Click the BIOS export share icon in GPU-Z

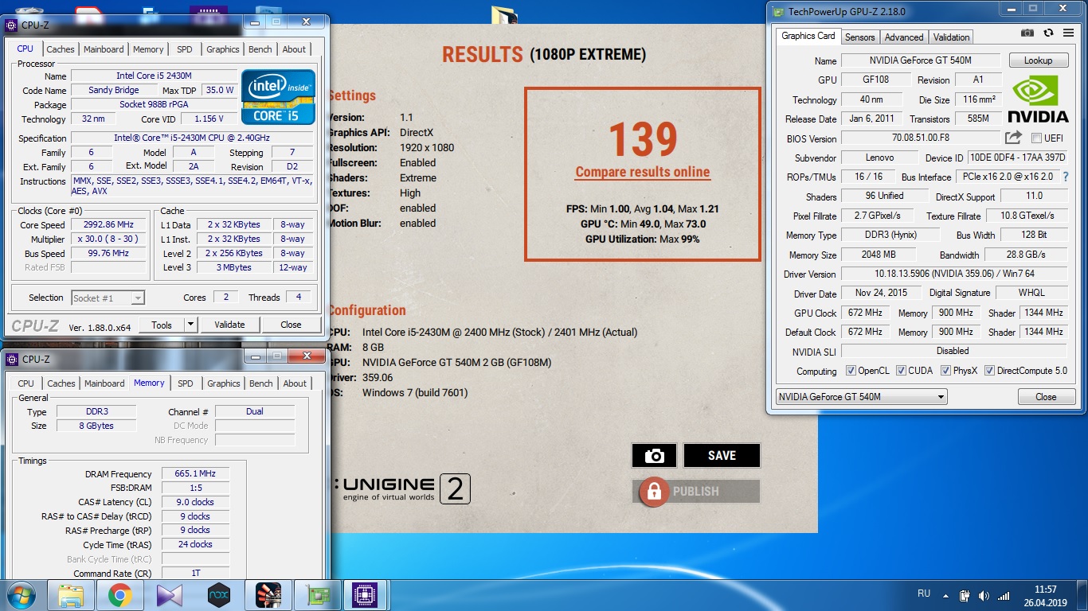coord(1013,138)
